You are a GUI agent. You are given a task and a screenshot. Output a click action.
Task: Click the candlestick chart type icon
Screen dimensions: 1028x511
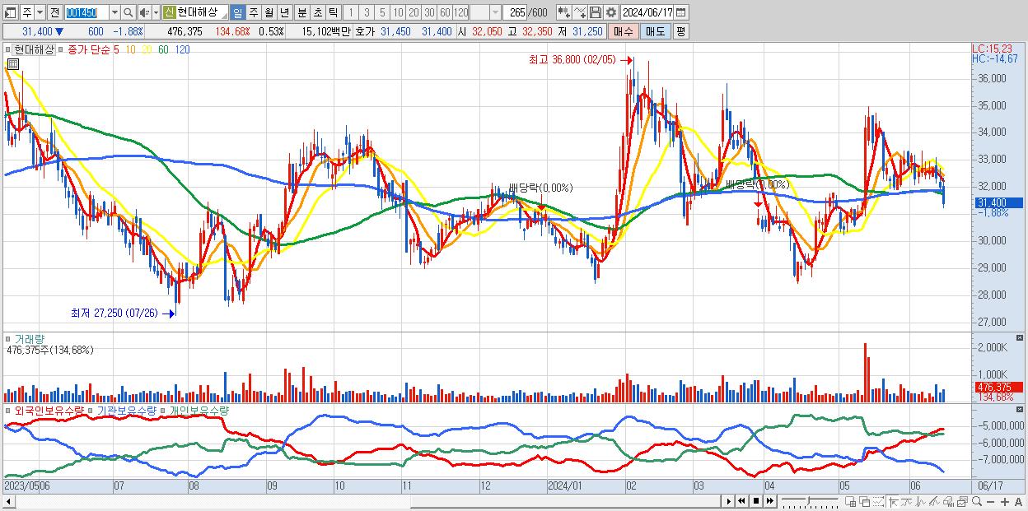pyautogui.click(x=563, y=12)
